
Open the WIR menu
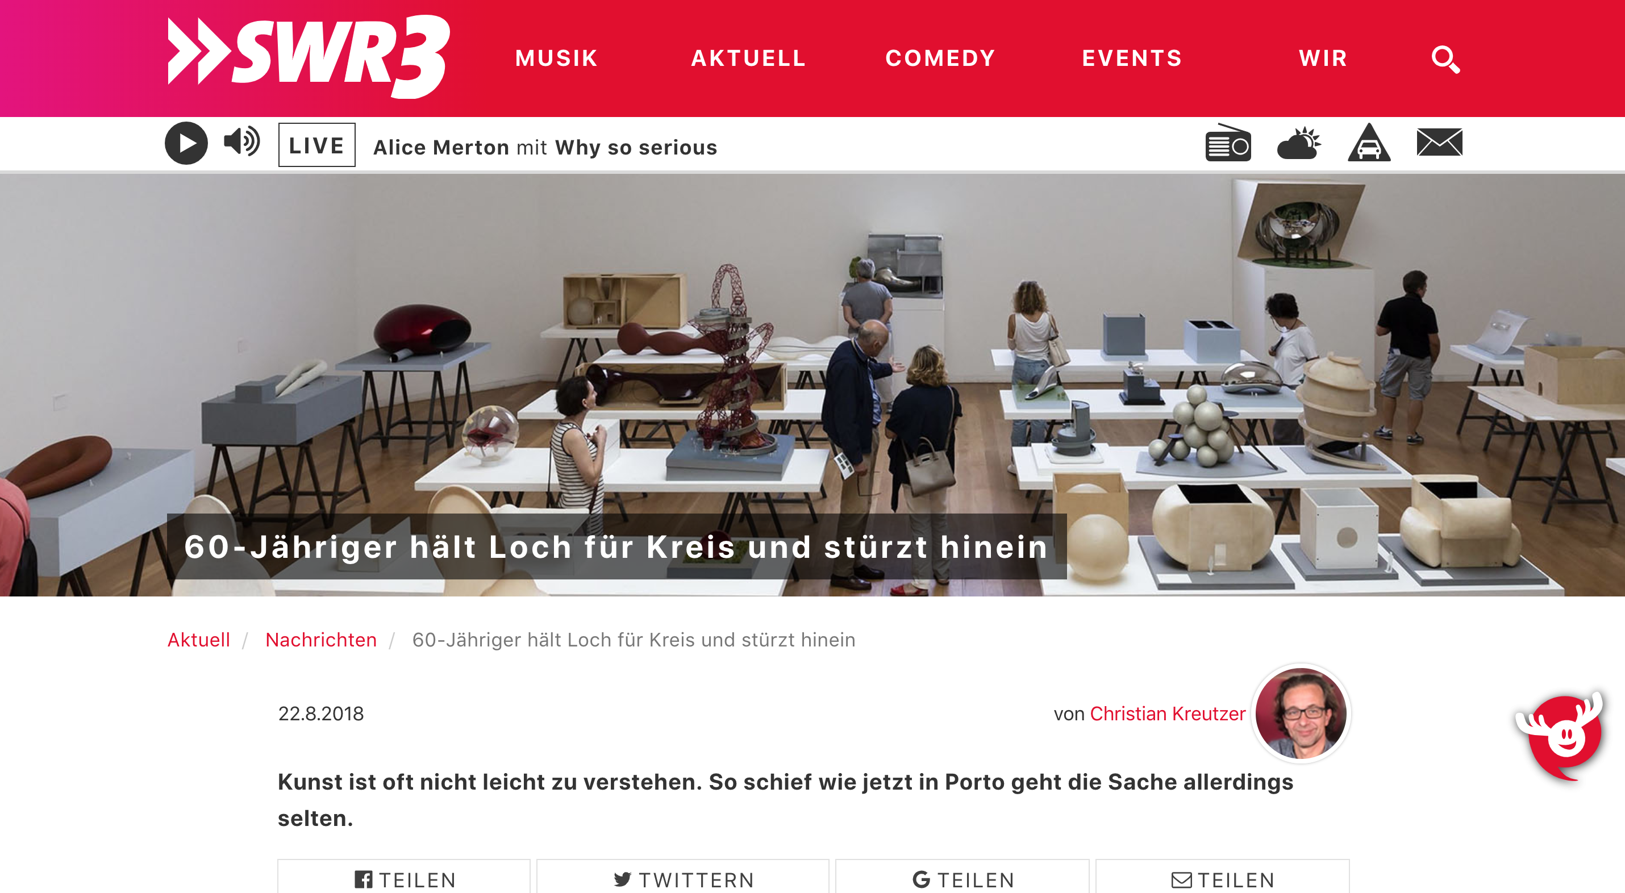coord(1323,59)
